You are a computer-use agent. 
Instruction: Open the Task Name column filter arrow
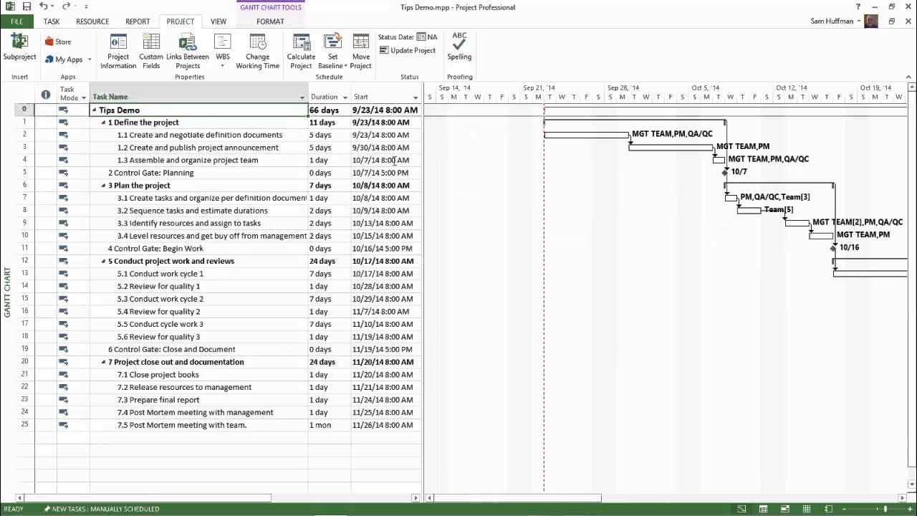tap(302, 97)
